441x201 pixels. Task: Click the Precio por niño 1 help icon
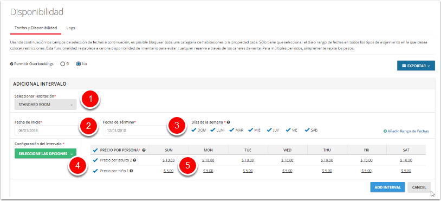pos(131,170)
